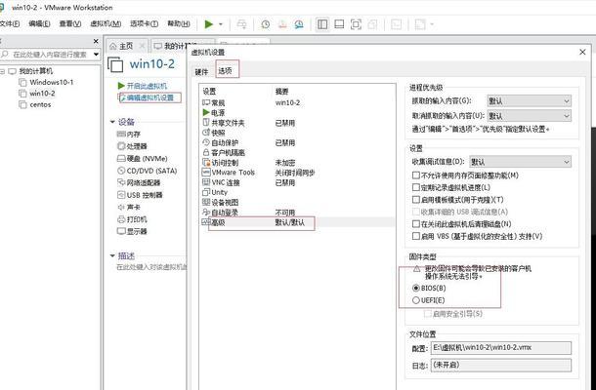Check 在关闭此虚拟机后清理磁盘(N)
The height and width of the screenshot is (390, 596).
pyautogui.click(x=416, y=224)
